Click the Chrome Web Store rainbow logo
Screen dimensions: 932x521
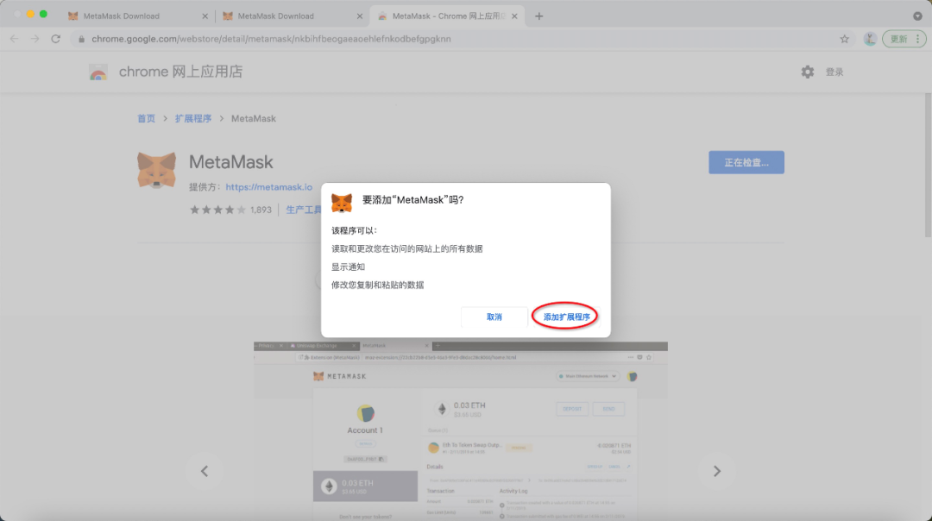[x=98, y=72]
